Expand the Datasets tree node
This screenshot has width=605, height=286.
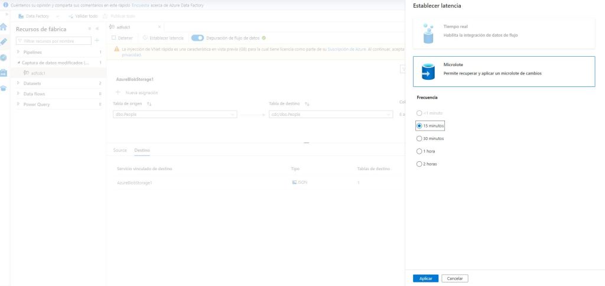(x=19, y=83)
